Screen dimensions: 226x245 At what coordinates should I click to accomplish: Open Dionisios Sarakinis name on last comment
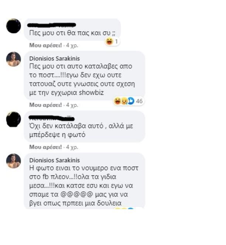click(x=55, y=160)
